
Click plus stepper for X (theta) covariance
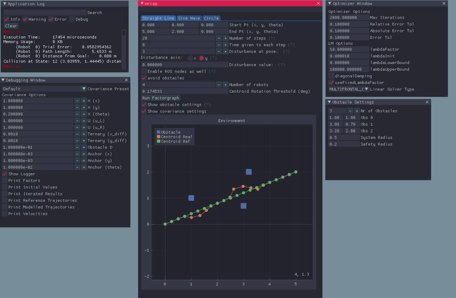(84, 114)
